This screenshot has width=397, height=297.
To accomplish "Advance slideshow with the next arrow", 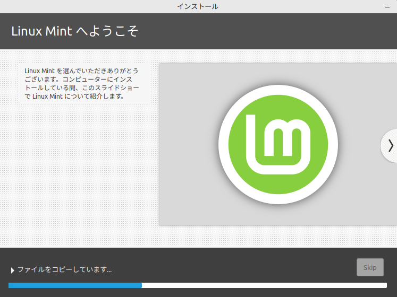I will (x=390, y=146).
